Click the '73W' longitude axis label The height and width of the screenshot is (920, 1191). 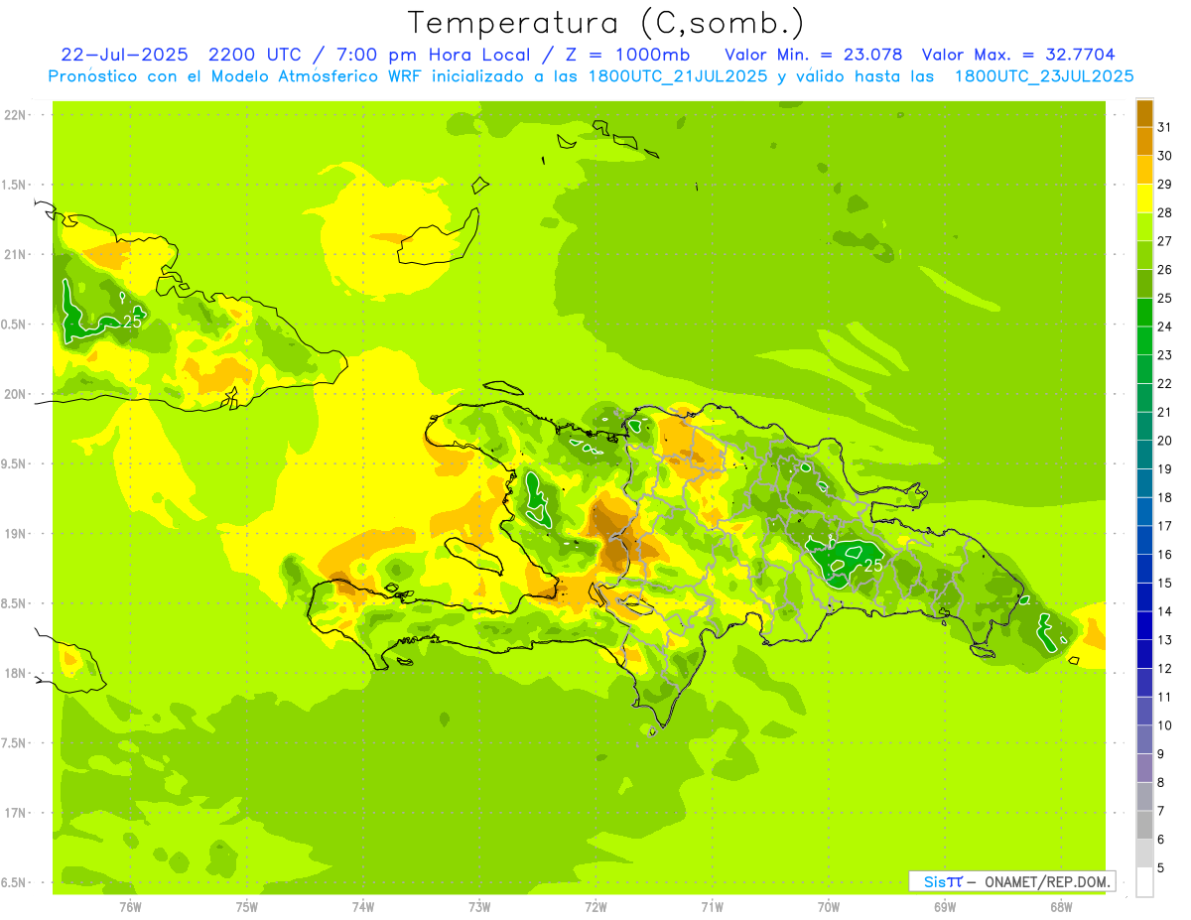[479, 906]
